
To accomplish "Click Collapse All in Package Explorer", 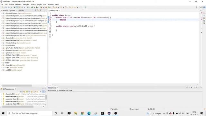I will pos(35,10).
